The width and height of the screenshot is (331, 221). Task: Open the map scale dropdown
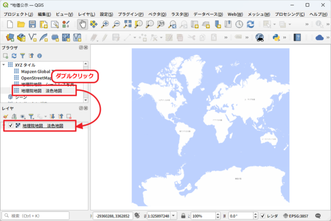coord(174,216)
